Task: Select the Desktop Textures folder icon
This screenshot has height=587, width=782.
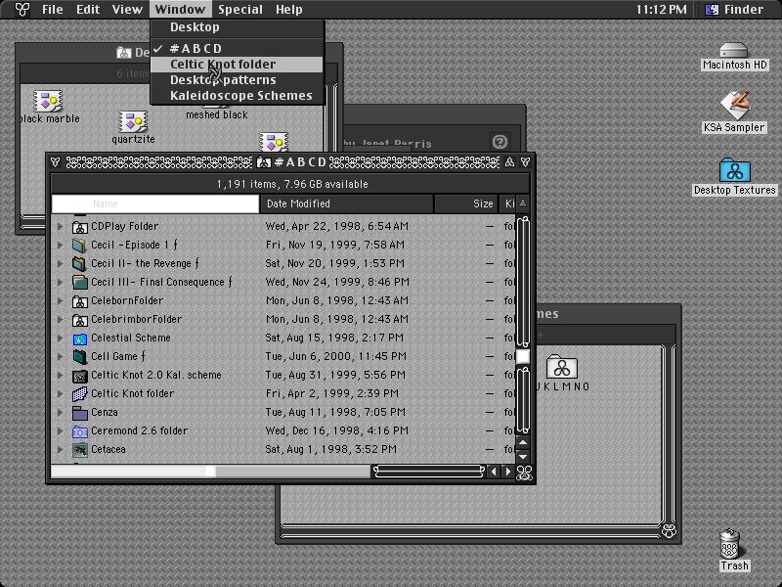Action: tap(735, 170)
